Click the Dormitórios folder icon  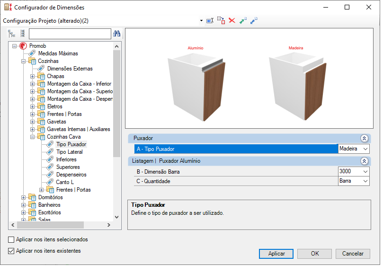[32, 197]
